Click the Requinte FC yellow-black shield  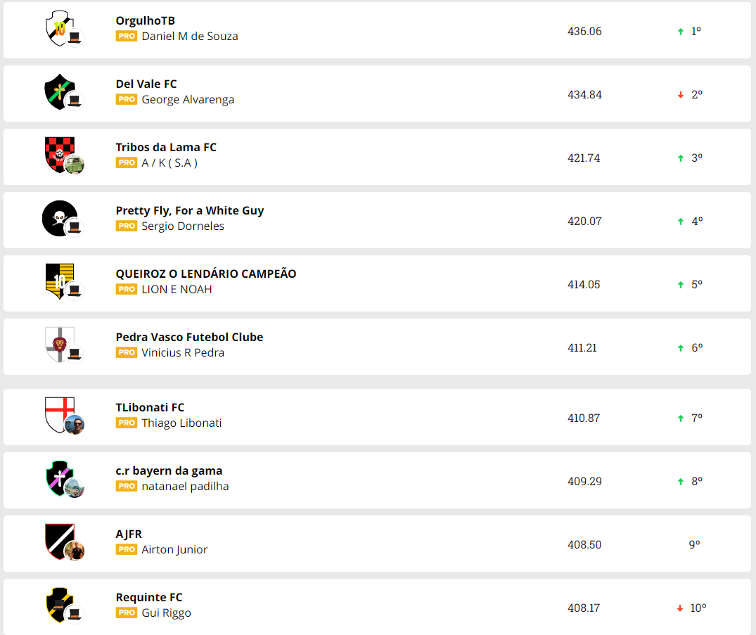pyautogui.click(x=59, y=604)
